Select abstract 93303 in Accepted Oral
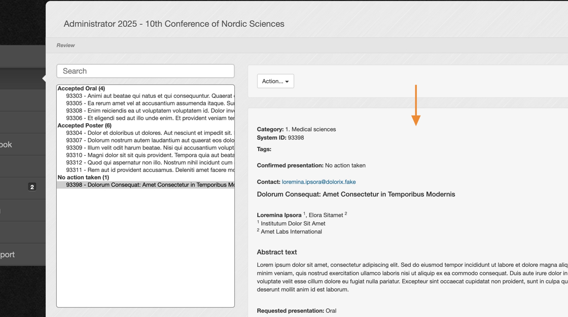The image size is (568, 317). (146, 96)
